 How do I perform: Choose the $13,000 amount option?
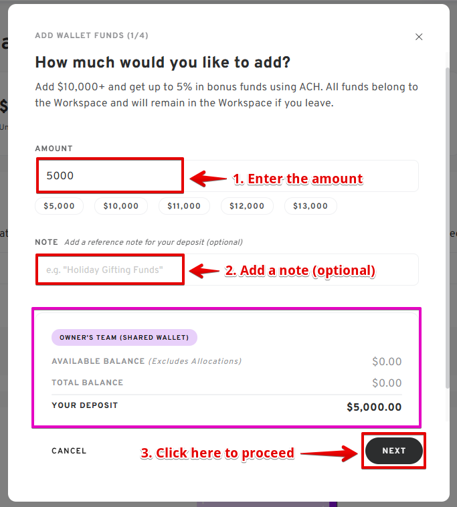(310, 206)
